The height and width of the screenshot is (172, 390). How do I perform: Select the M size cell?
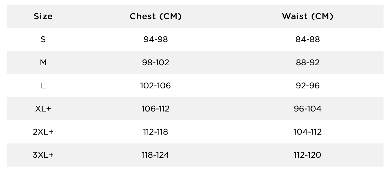43,63
